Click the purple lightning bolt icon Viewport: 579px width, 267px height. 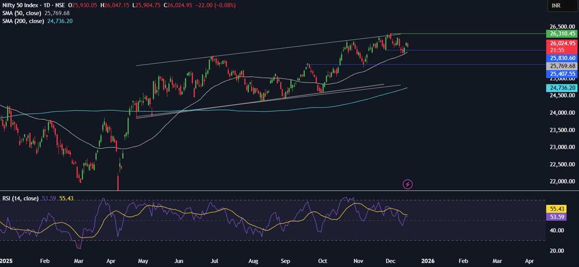click(x=408, y=184)
